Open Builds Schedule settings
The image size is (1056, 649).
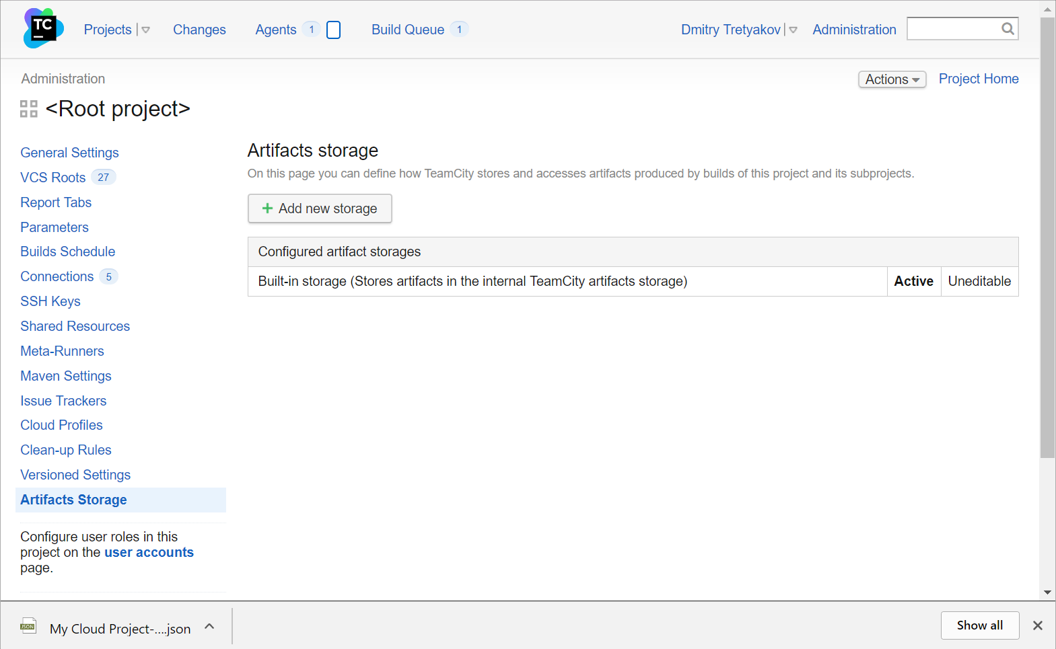click(x=68, y=252)
